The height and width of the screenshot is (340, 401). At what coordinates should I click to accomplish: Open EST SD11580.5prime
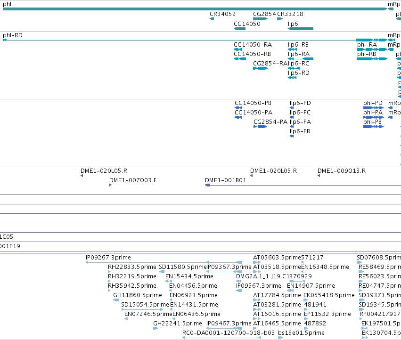tap(183, 267)
